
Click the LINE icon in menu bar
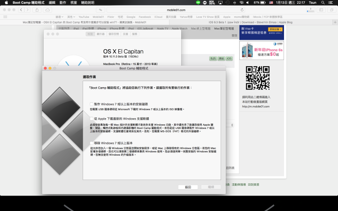point(198,3)
